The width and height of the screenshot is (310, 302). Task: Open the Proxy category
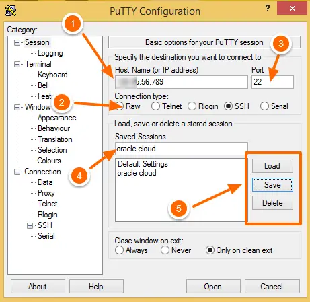tap(46, 193)
